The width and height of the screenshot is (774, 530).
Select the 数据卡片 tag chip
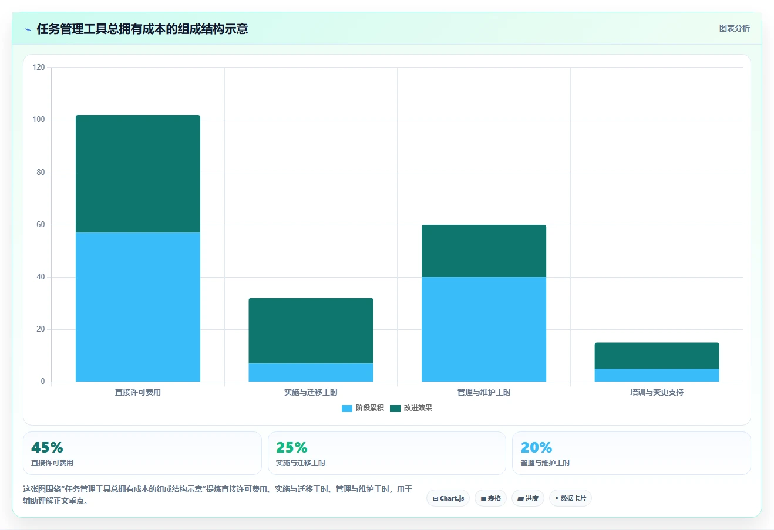pos(570,498)
